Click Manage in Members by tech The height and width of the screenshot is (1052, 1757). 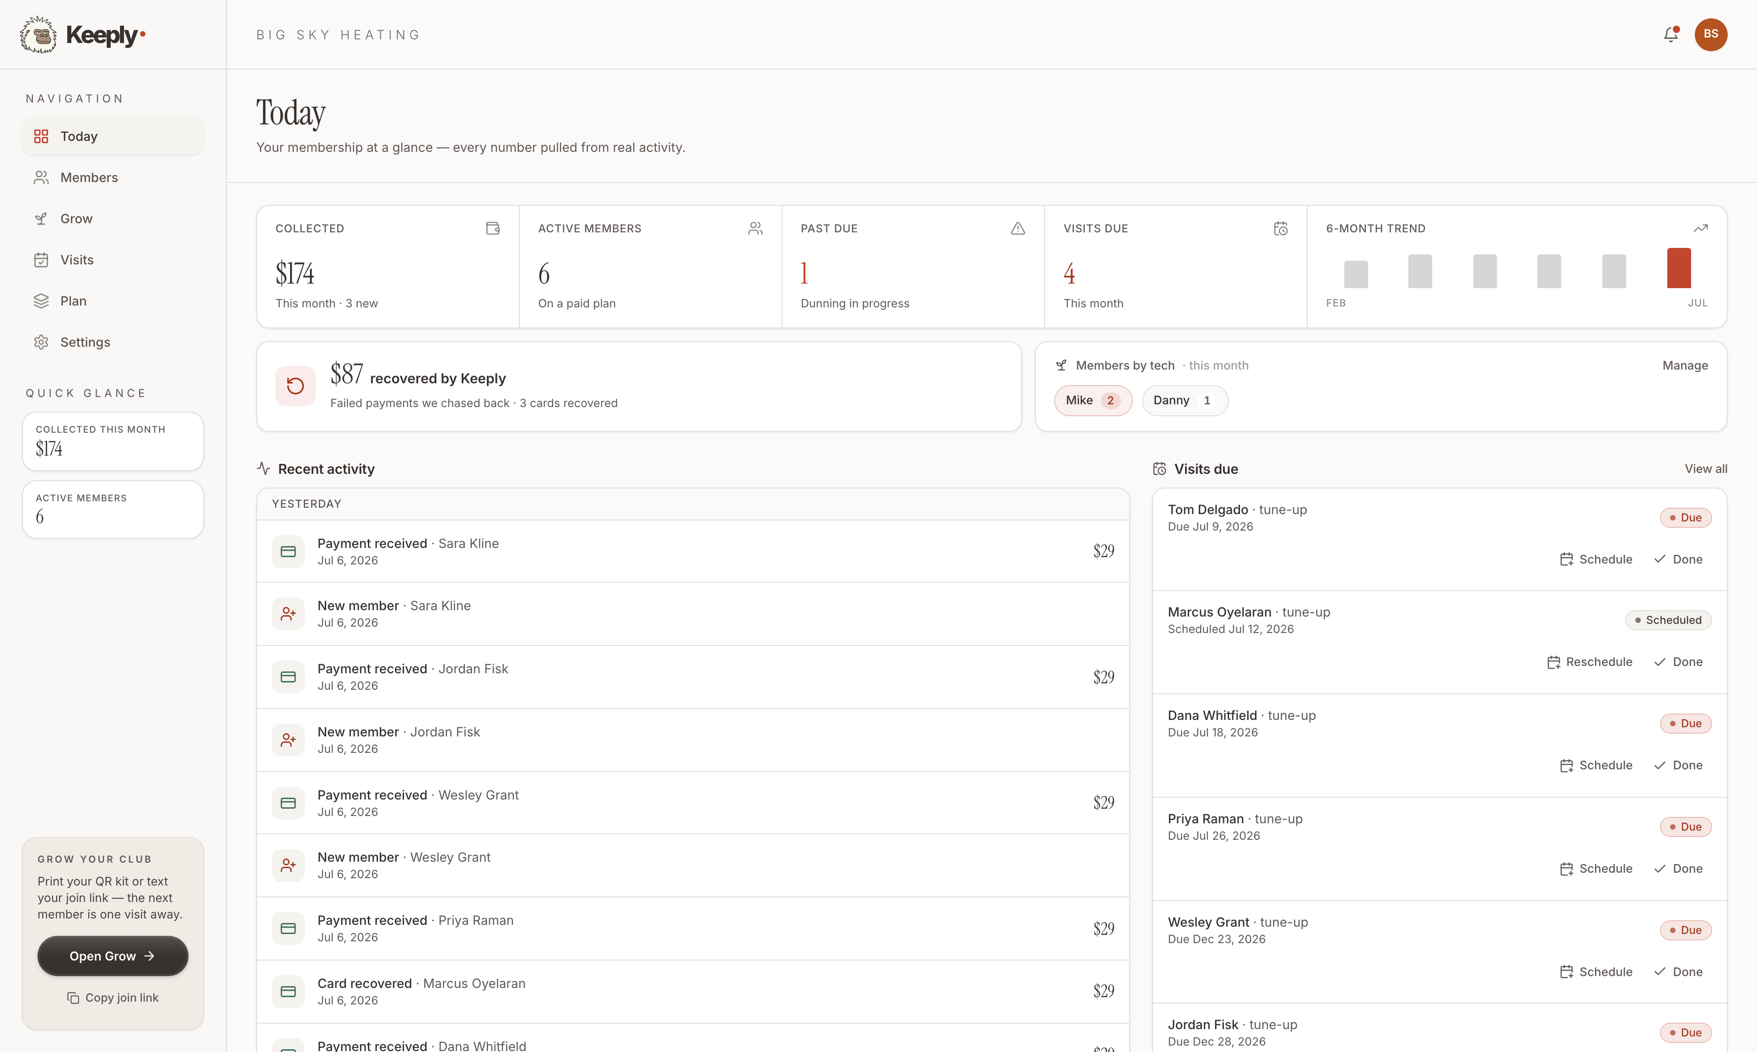pyautogui.click(x=1685, y=365)
